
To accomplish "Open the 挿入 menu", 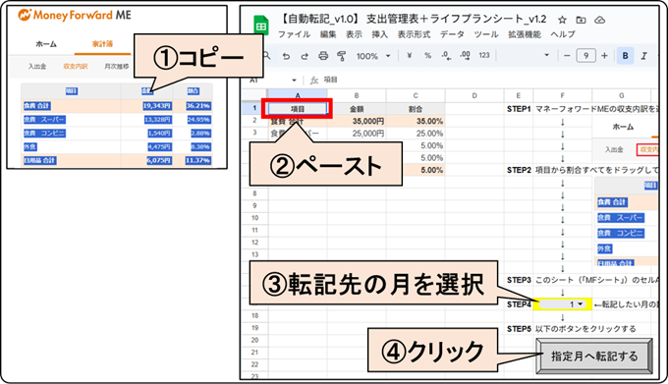I will (x=379, y=34).
